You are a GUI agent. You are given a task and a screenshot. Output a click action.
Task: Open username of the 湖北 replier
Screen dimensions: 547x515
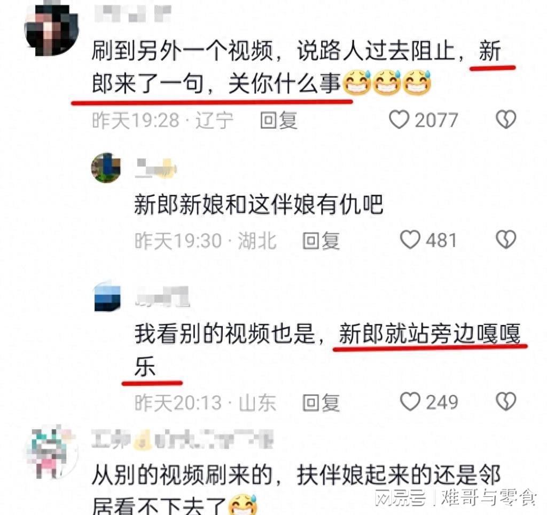click(157, 168)
